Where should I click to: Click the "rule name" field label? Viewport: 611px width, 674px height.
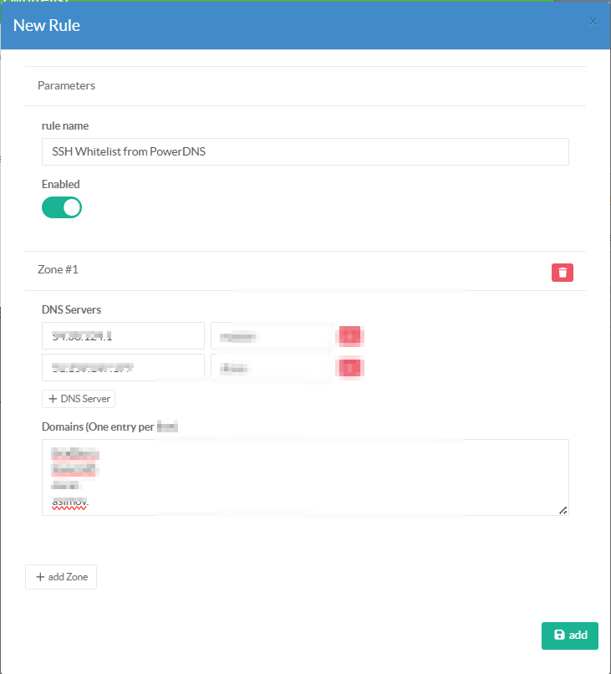coord(65,125)
